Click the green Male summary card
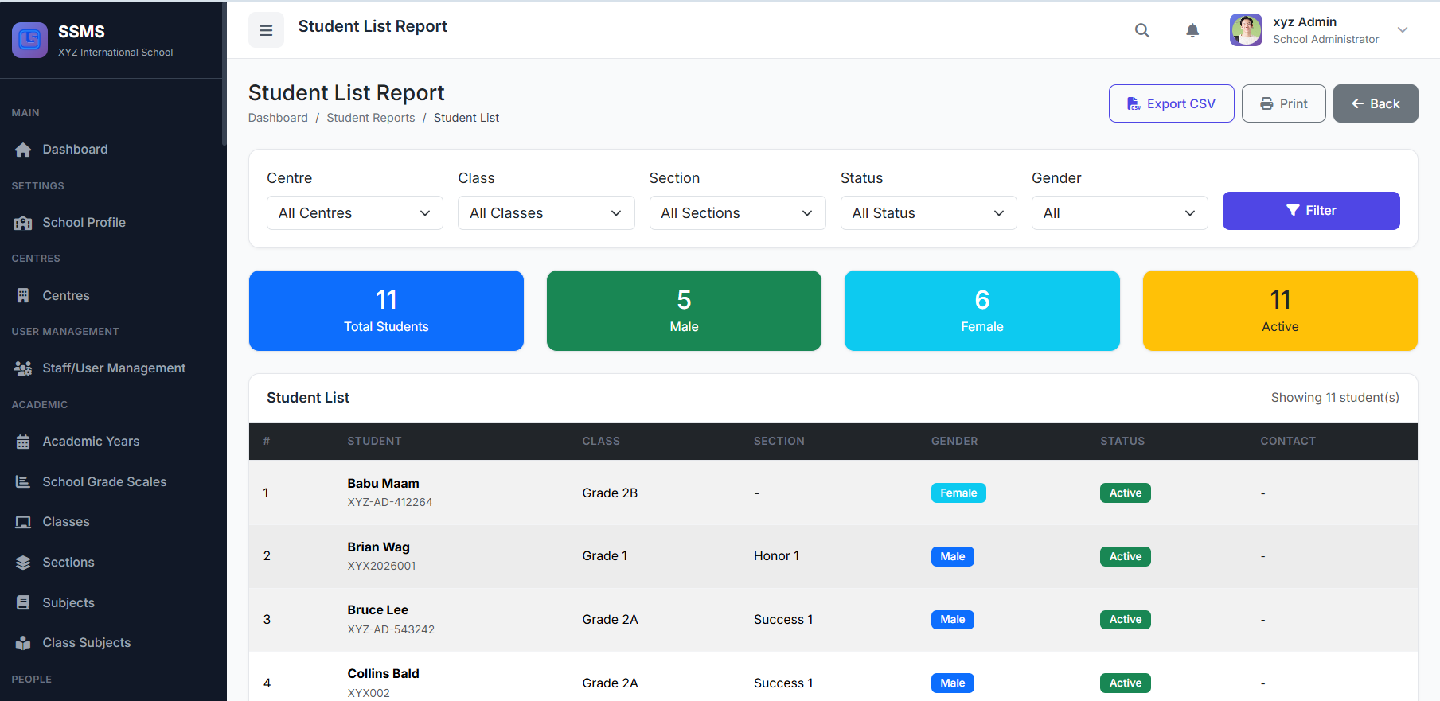 click(x=684, y=310)
